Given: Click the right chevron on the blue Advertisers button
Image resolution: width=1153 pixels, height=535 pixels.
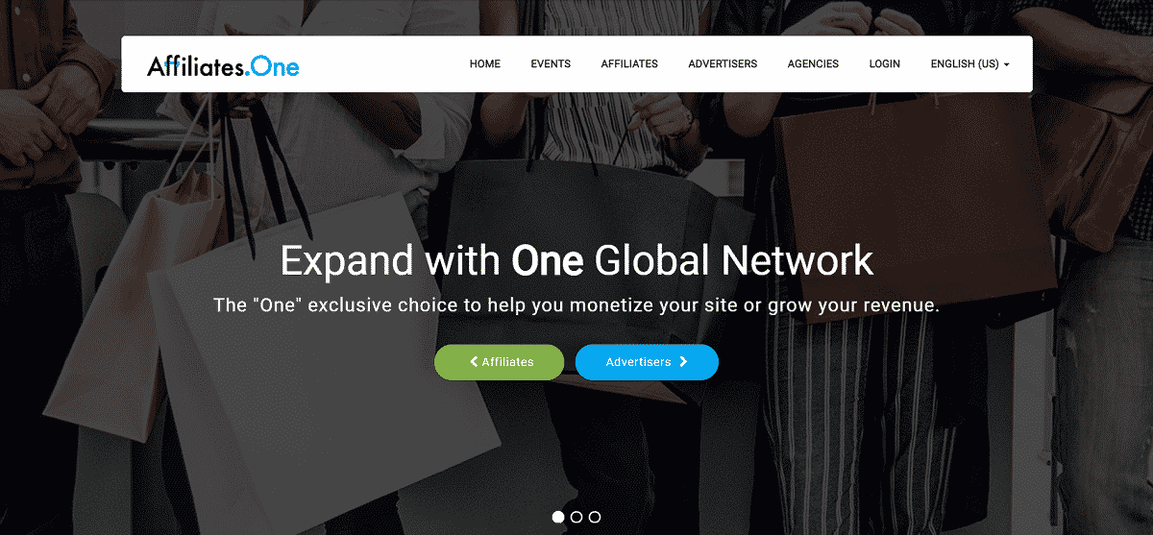Looking at the screenshot, I should click(x=683, y=362).
